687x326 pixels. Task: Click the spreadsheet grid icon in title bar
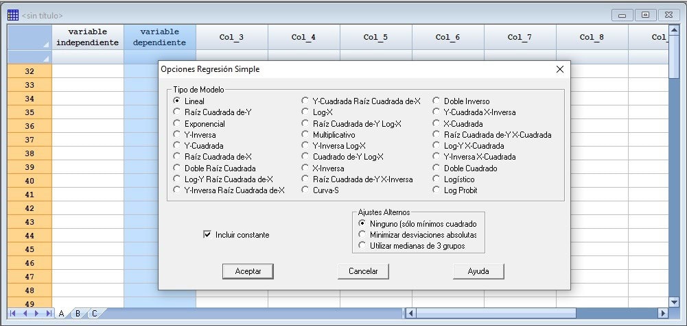pyautogui.click(x=13, y=14)
